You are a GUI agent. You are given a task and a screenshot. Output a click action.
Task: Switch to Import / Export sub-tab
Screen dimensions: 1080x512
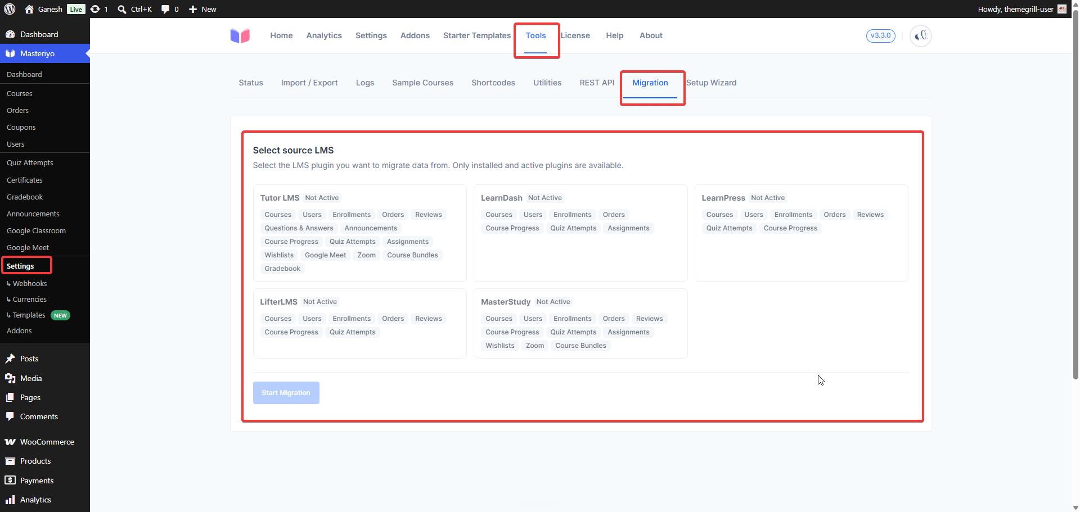(309, 83)
